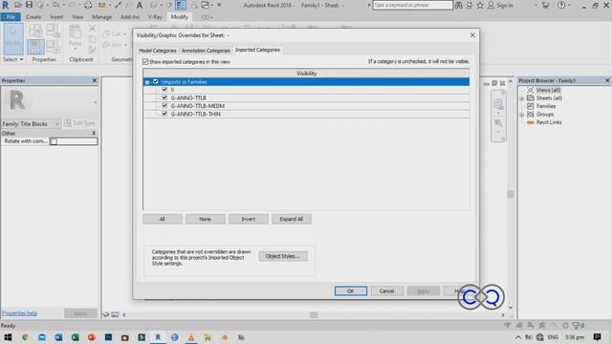Click the favorites star icon in title bar
612x344 pixels.
480,5
